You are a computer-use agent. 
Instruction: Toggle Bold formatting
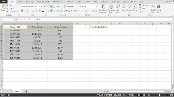pyautogui.click(x=22, y=11)
